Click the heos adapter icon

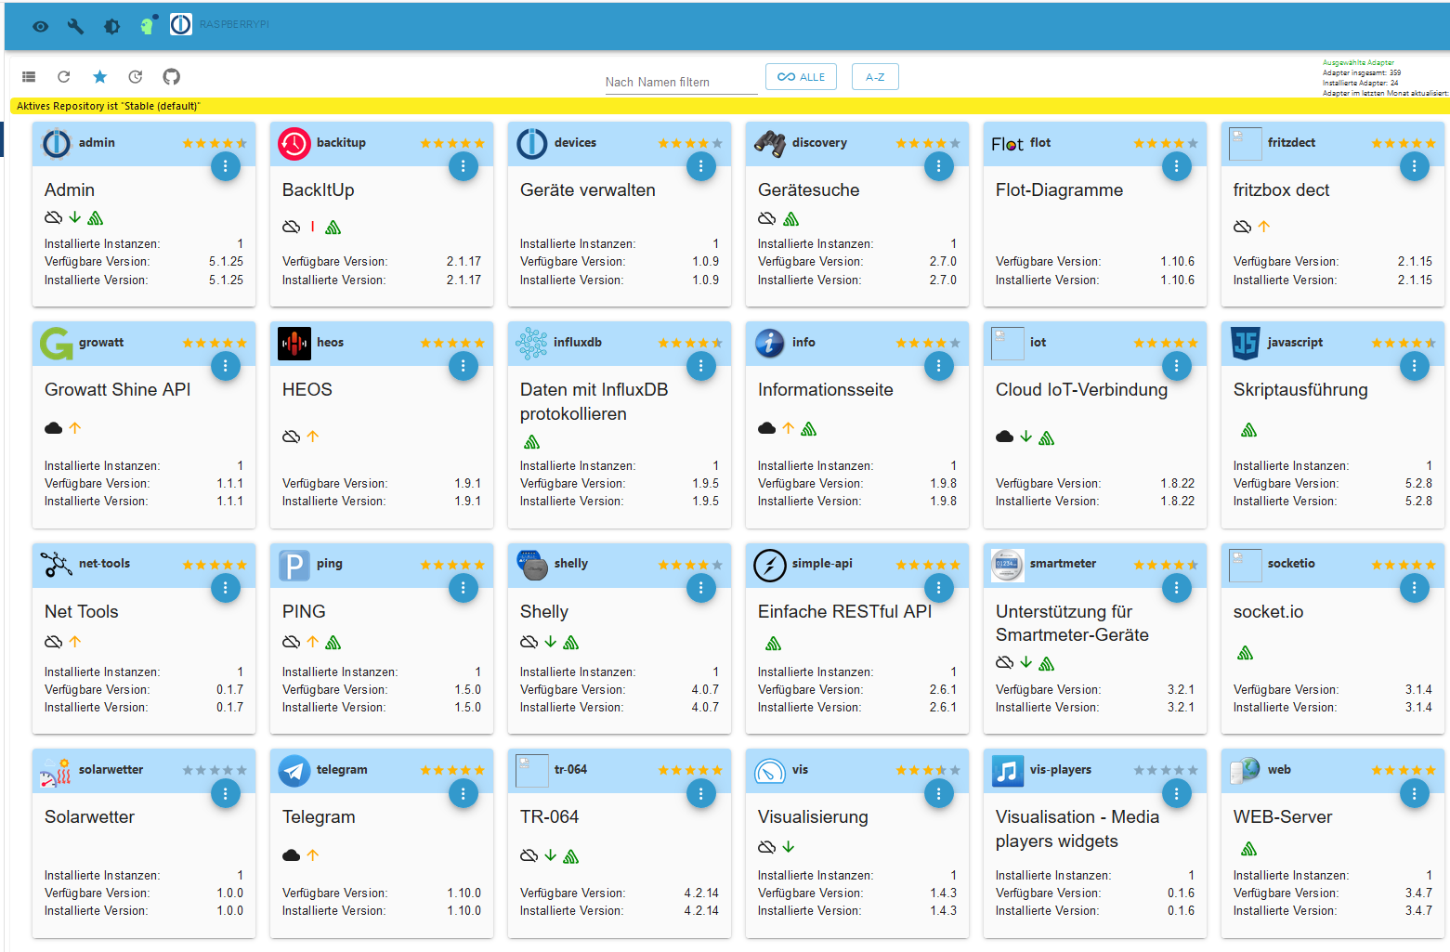click(x=294, y=344)
